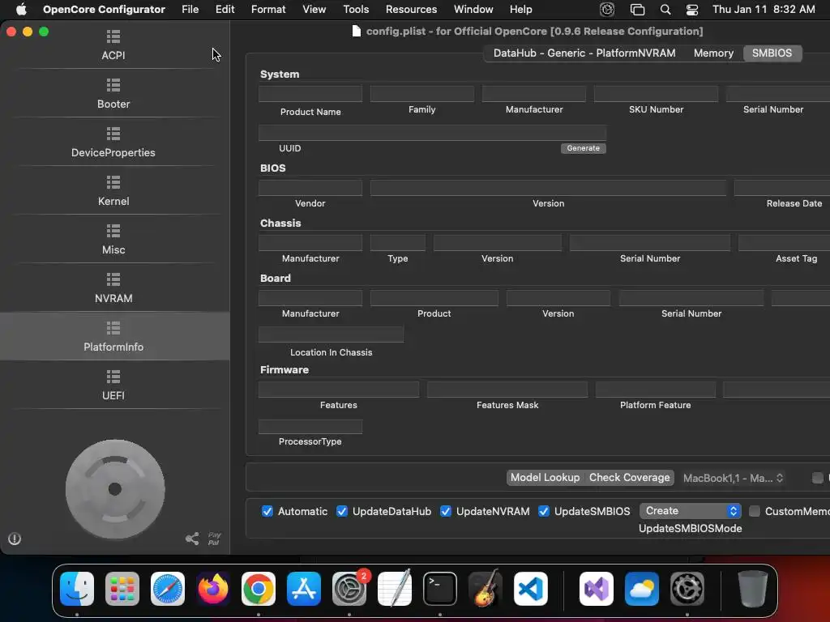Click the Check Coverage button
Screen dimensions: 830x622
tap(629, 478)
